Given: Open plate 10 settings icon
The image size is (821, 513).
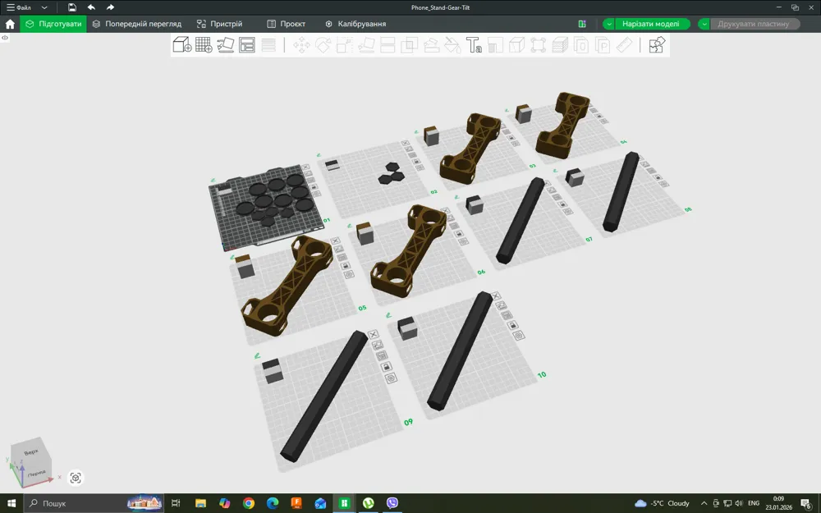Looking at the screenshot, I should 518,335.
